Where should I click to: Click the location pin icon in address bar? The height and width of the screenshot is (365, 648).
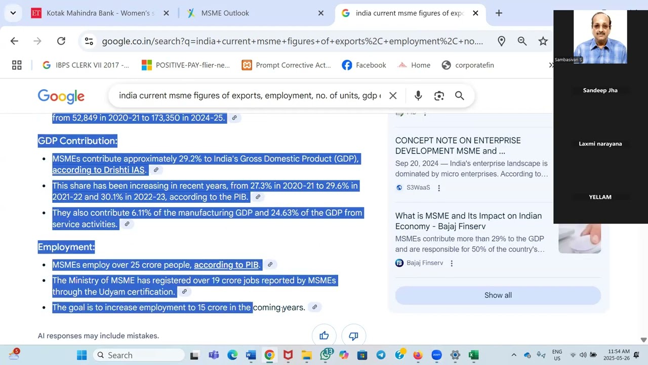tap(501, 41)
